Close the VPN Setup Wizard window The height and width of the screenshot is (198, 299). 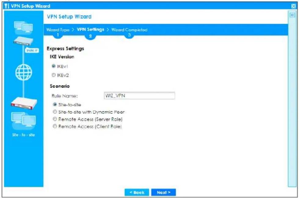click(x=294, y=6)
